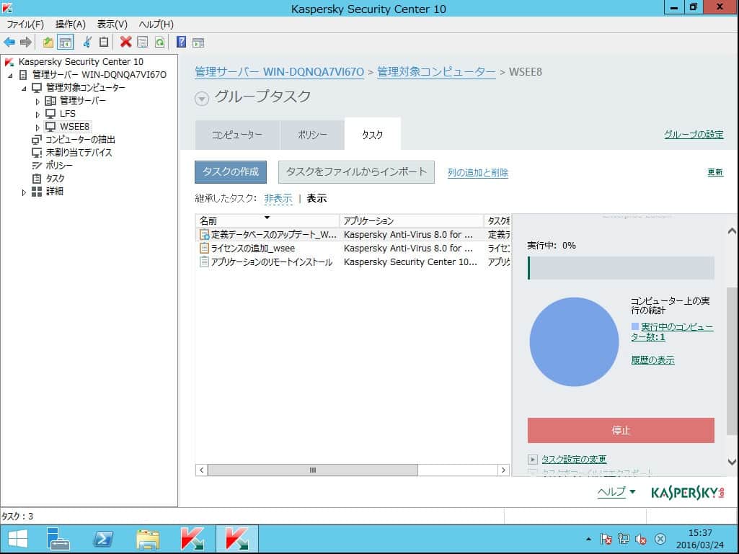Click breadcrumb 管理対象コンピューター
The width and height of the screenshot is (739, 554).
point(436,71)
